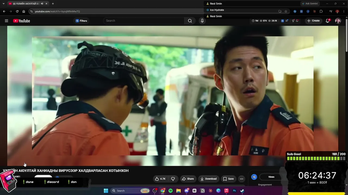Open Apple Music from the taskbar
Screen dimensions: 348x195
click(226, 191)
